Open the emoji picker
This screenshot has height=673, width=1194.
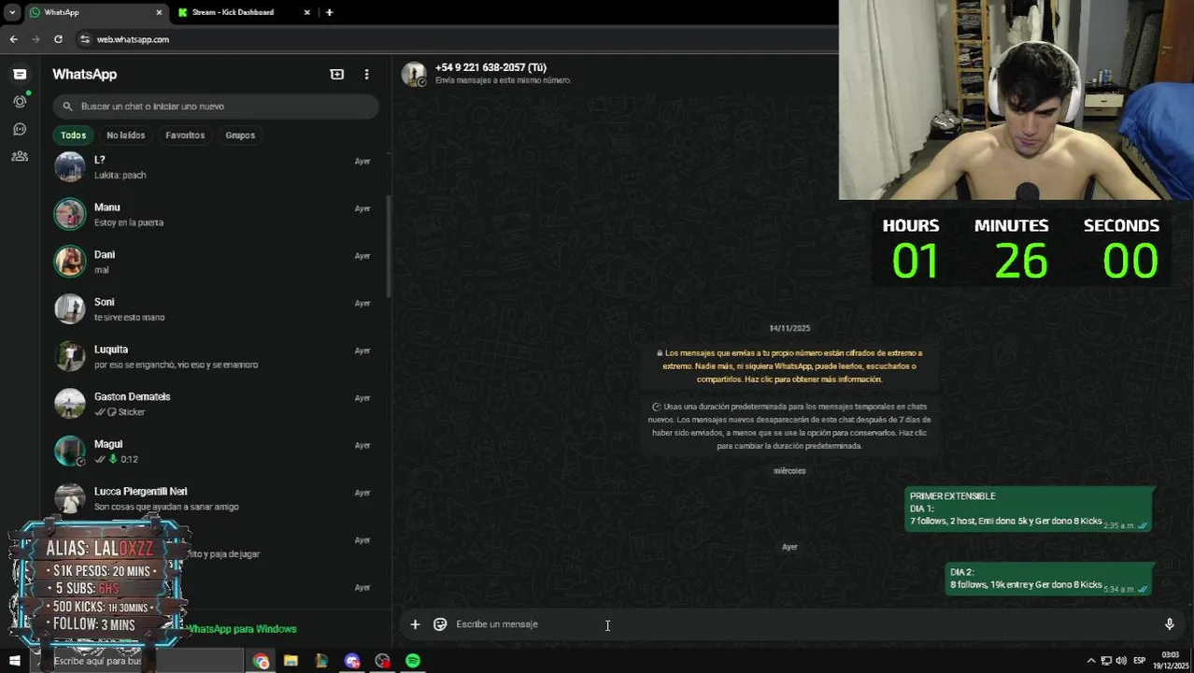[440, 624]
